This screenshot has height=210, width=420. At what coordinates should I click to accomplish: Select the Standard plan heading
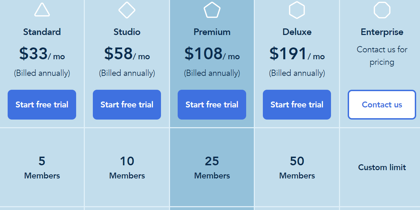(x=42, y=32)
